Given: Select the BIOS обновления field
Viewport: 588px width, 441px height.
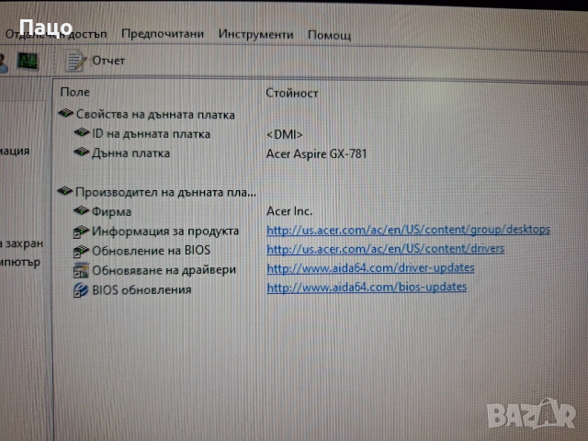Looking at the screenshot, I should (x=141, y=290).
